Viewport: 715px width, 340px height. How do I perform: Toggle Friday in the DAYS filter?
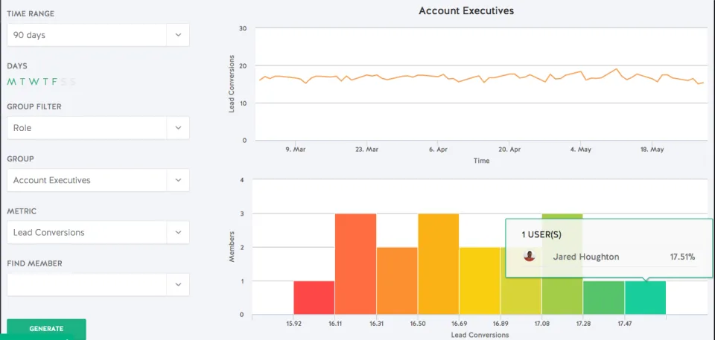tap(54, 82)
